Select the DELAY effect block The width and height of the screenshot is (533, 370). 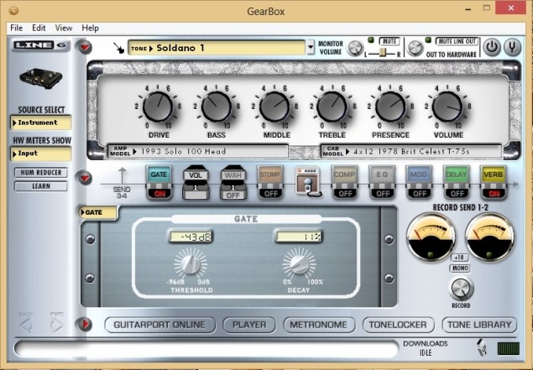pos(456,175)
